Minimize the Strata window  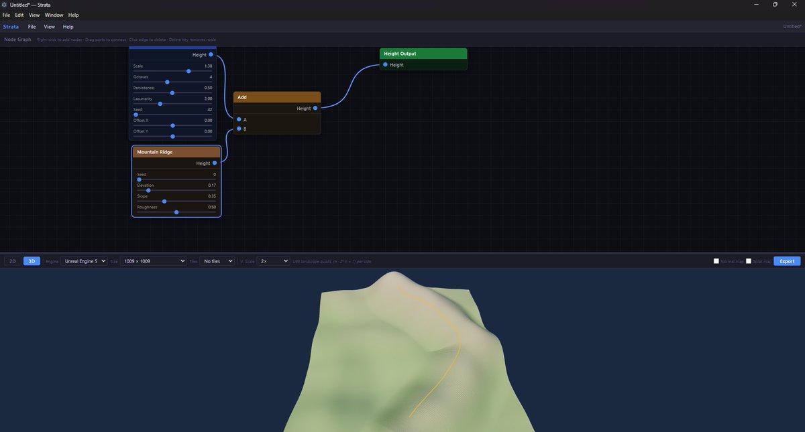(x=756, y=5)
